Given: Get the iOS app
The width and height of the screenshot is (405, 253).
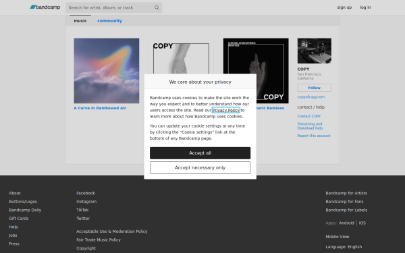Looking at the screenshot, I should coord(362,223).
